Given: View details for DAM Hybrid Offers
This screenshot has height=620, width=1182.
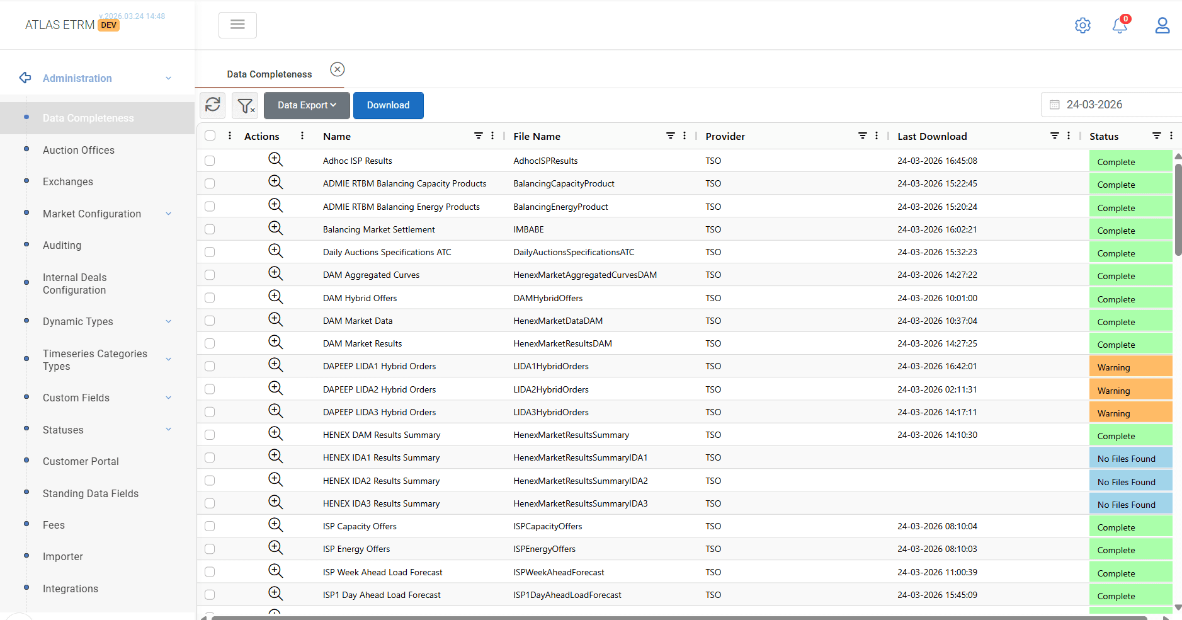Looking at the screenshot, I should pos(276,297).
